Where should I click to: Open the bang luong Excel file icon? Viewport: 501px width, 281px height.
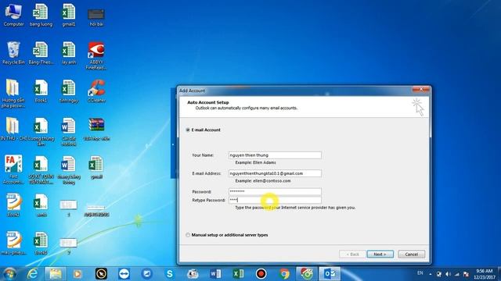coord(41,15)
